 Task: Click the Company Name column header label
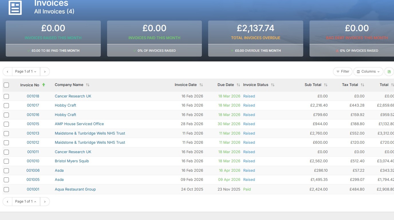pos(69,85)
